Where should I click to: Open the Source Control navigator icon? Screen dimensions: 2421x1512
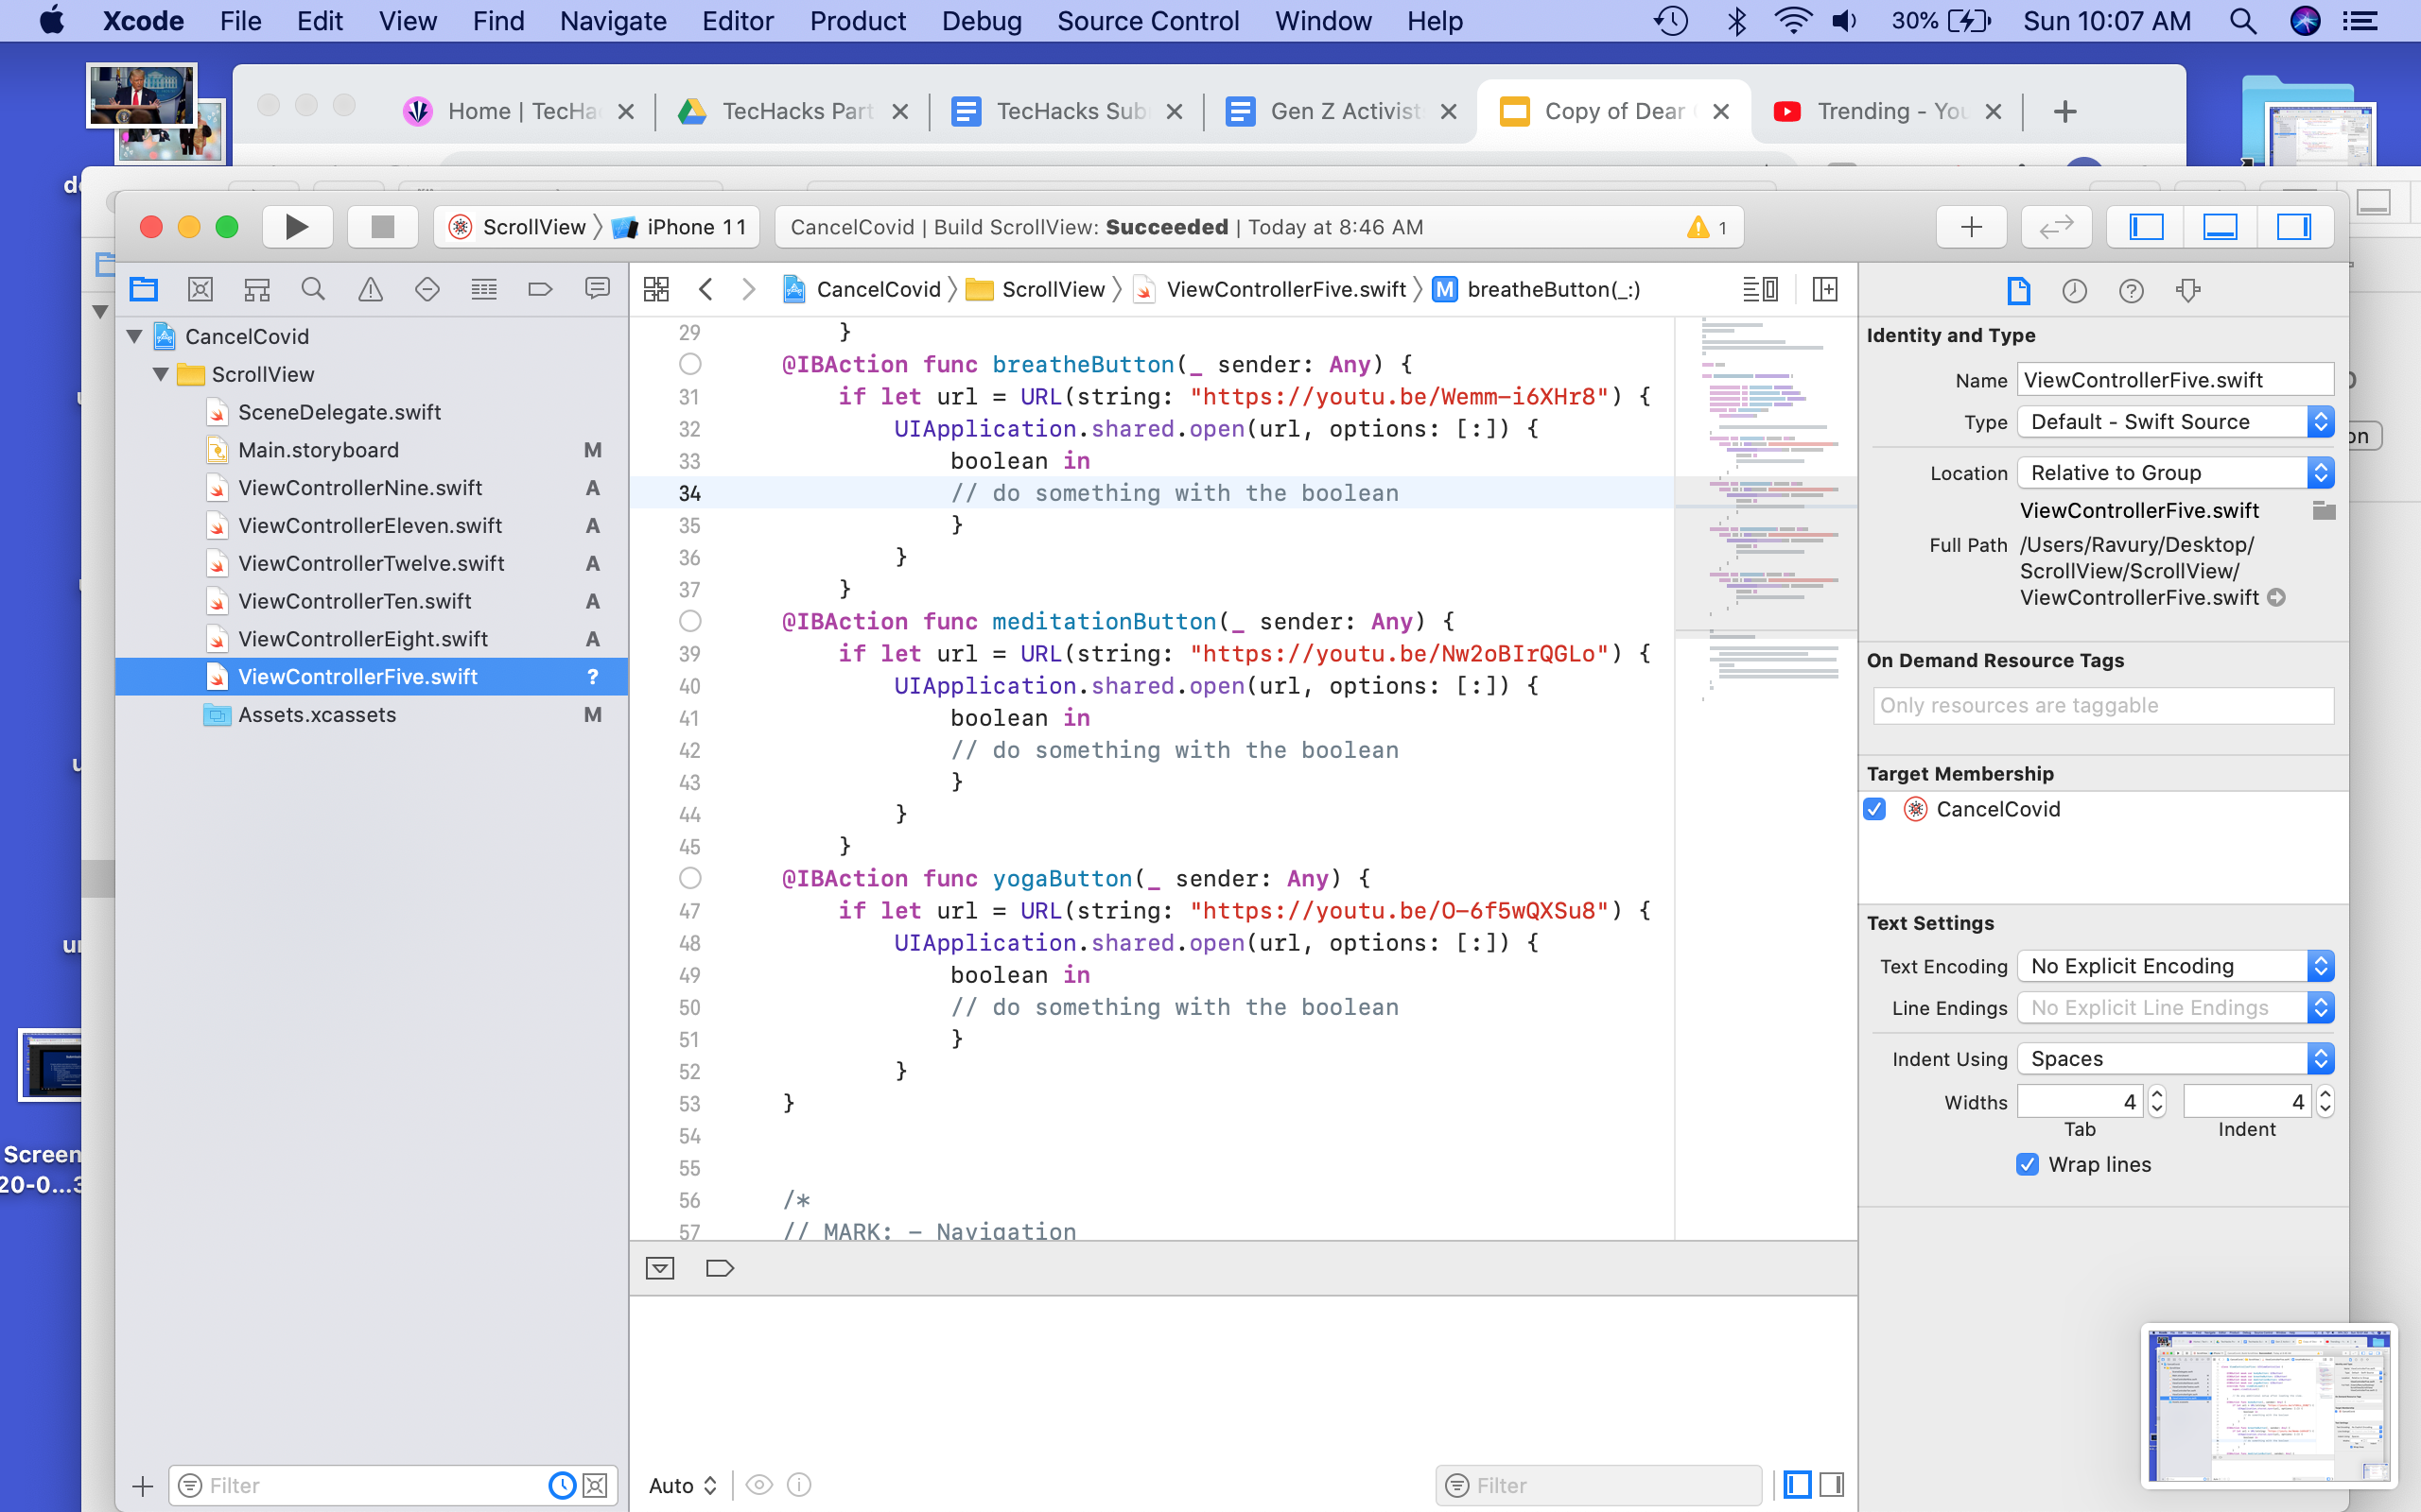click(x=200, y=290)
